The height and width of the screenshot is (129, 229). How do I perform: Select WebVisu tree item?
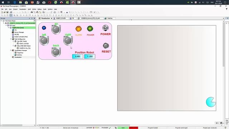point(19,55)
